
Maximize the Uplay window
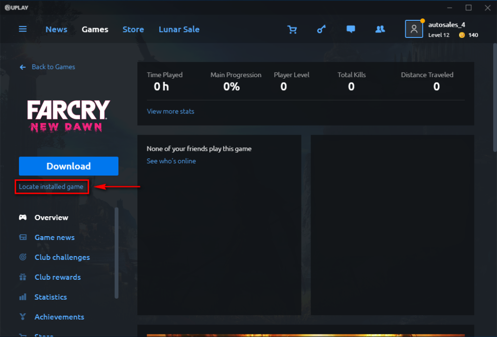[468, 8]
